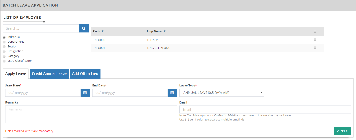Screen dimensions: 356x140
Task: Click the Email input field
Action: click(x=265, y=109)
